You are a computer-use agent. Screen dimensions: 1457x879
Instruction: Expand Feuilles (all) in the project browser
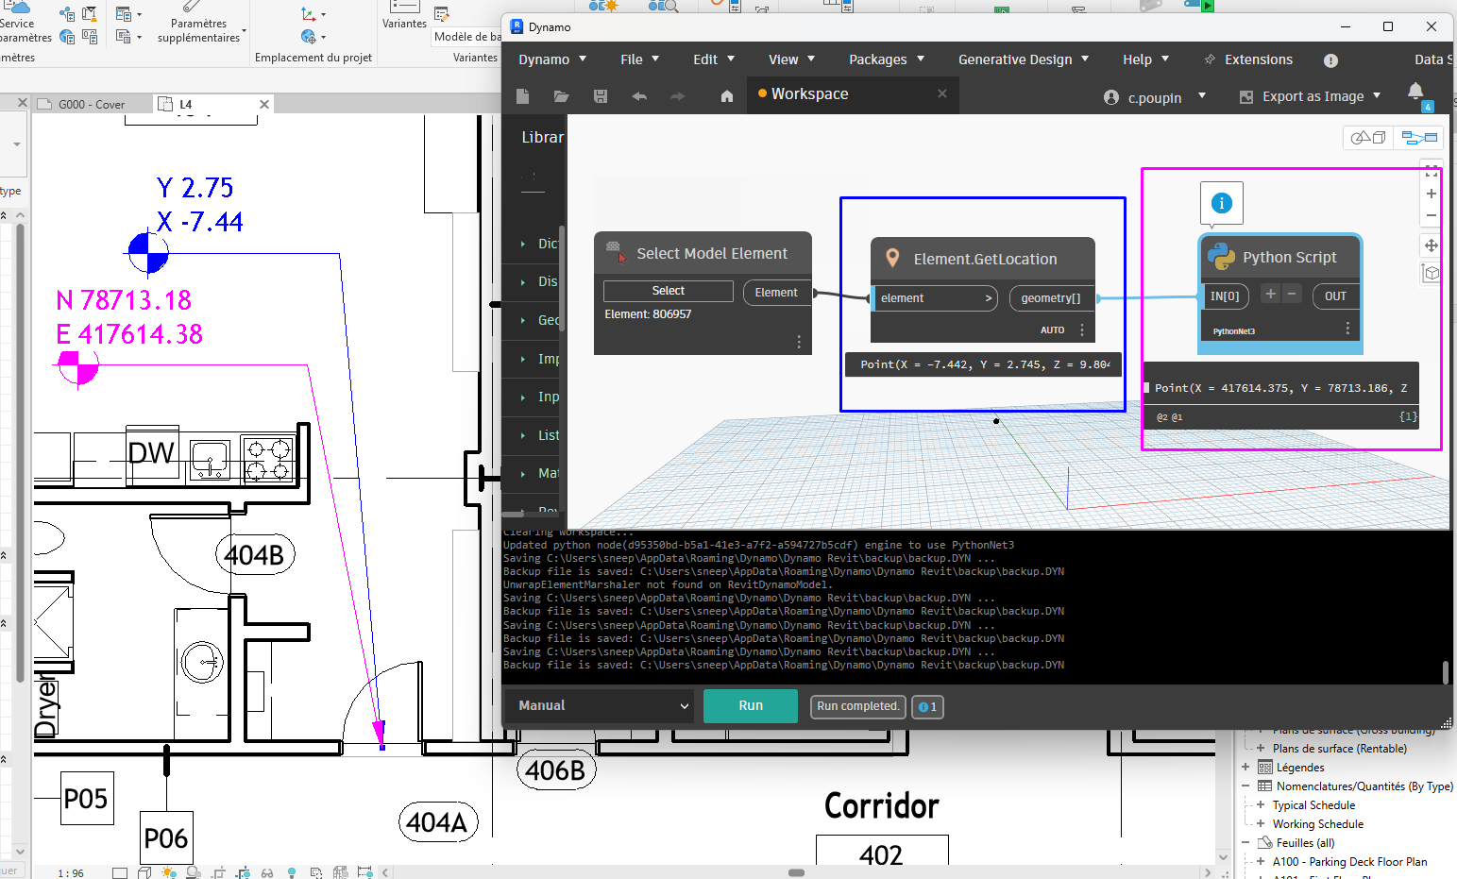point(1245,842)
